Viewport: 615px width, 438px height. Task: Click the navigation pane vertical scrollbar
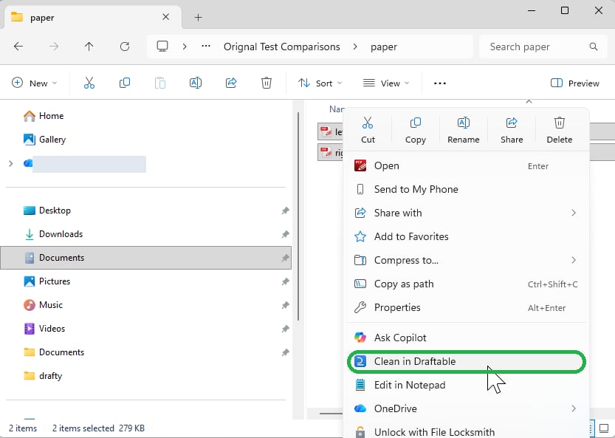298,216
